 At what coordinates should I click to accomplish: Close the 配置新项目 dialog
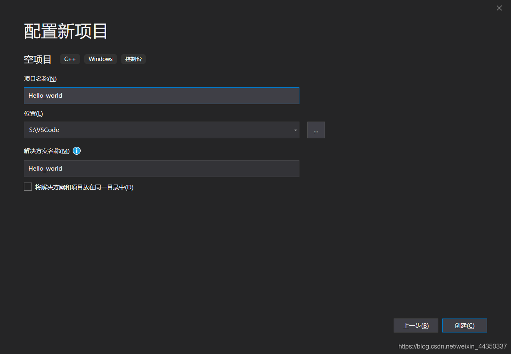pyautogui.click(x=499, y=8)
